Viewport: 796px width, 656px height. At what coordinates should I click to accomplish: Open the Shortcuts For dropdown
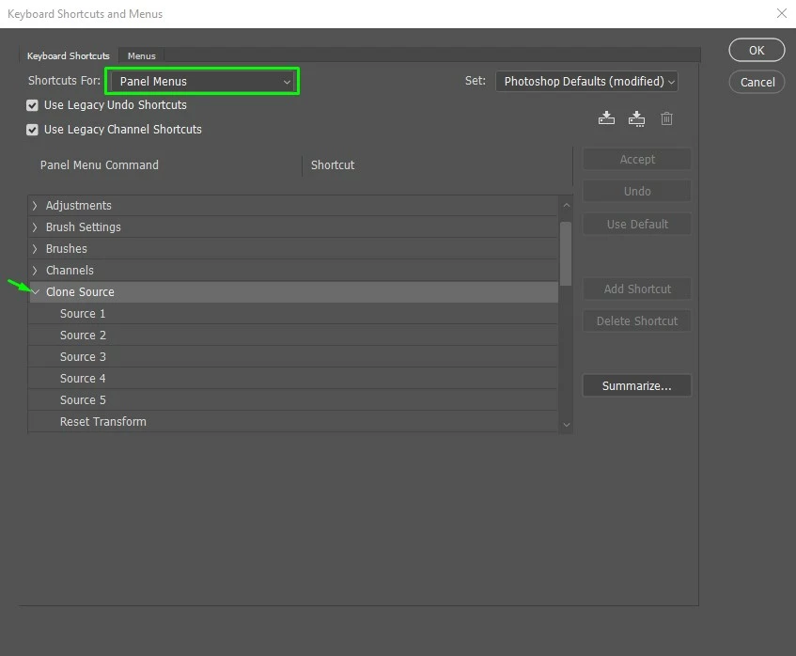pos(202,81)
